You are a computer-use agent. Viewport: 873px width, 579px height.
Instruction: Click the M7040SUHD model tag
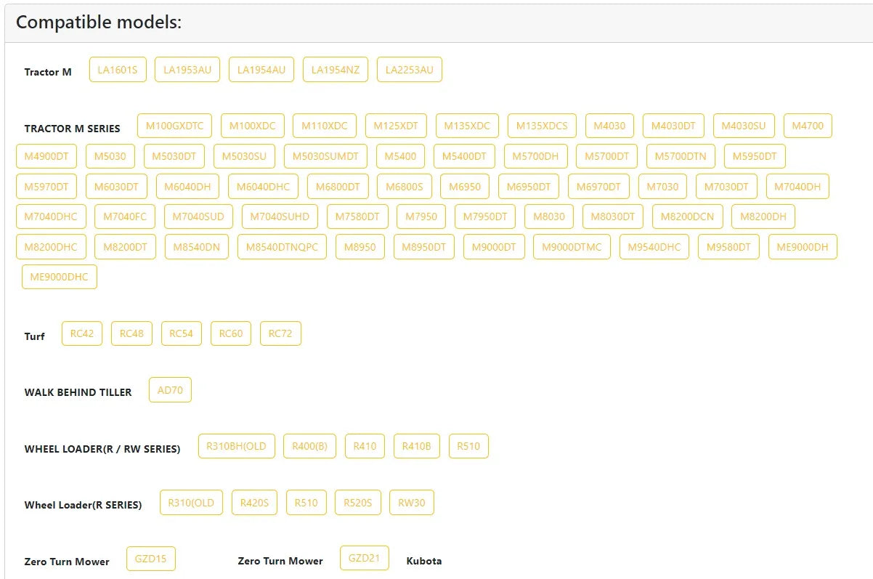pyautogui.click(x=280, y=216)
